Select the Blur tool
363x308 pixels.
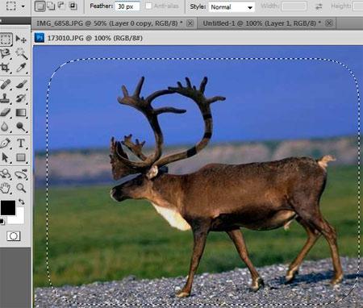pos(6,127)
